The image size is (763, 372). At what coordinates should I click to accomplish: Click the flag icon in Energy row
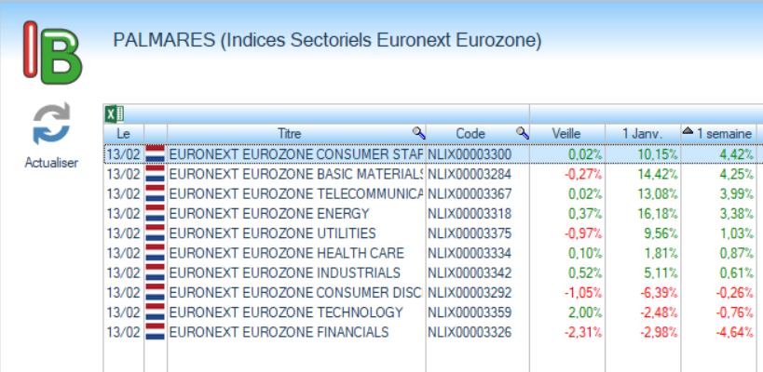point(155,213)
